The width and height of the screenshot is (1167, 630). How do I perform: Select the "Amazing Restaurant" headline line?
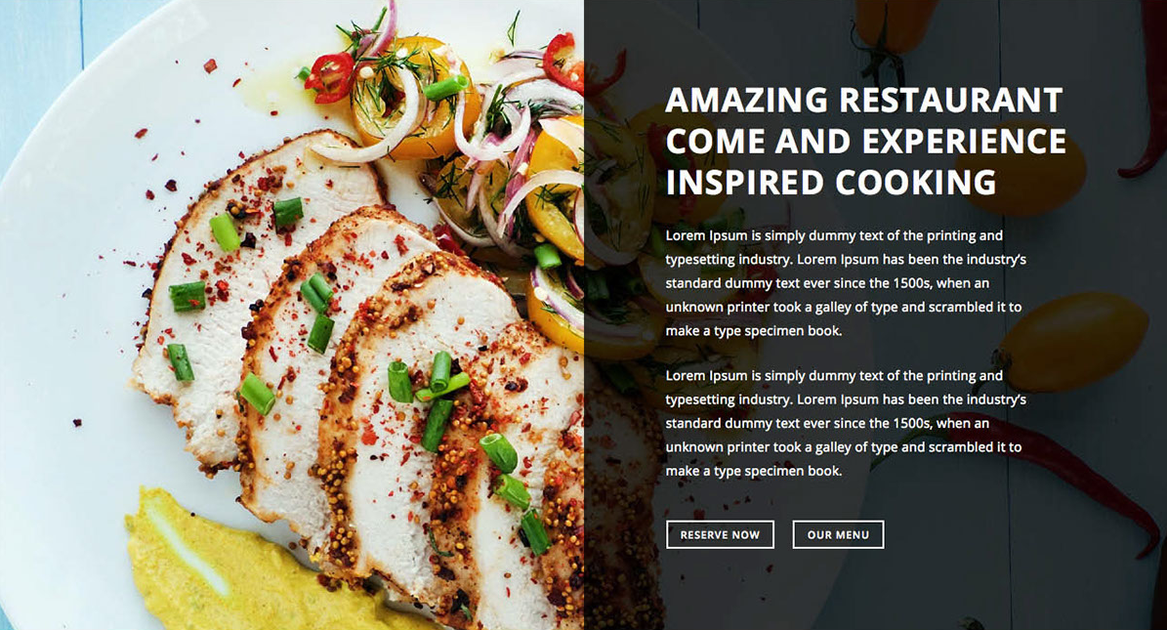click(x=864, y=101)
